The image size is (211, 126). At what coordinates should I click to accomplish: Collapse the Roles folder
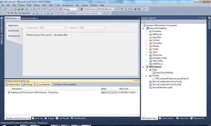tap(146, 70)
